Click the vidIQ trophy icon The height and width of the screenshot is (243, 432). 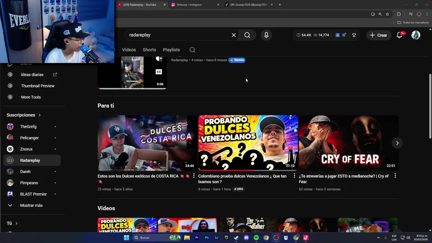354,35
